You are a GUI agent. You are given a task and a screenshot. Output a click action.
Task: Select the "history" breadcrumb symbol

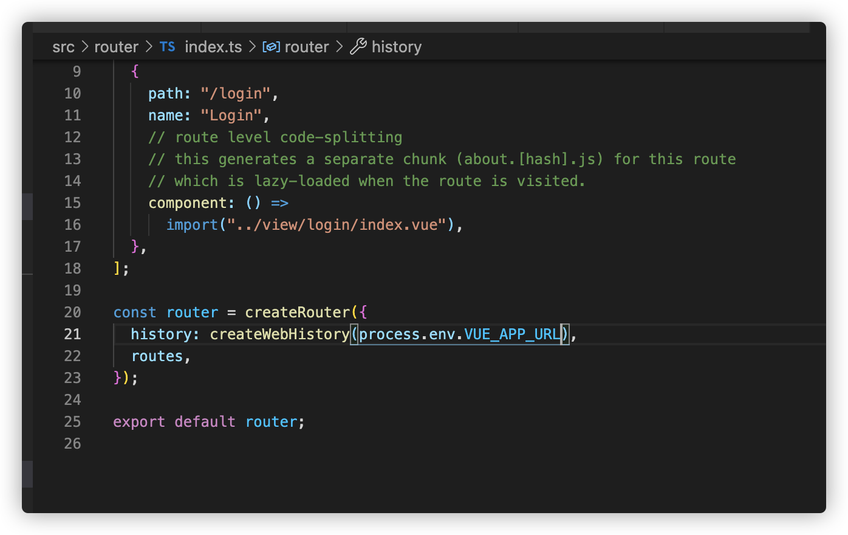[397, 47]
